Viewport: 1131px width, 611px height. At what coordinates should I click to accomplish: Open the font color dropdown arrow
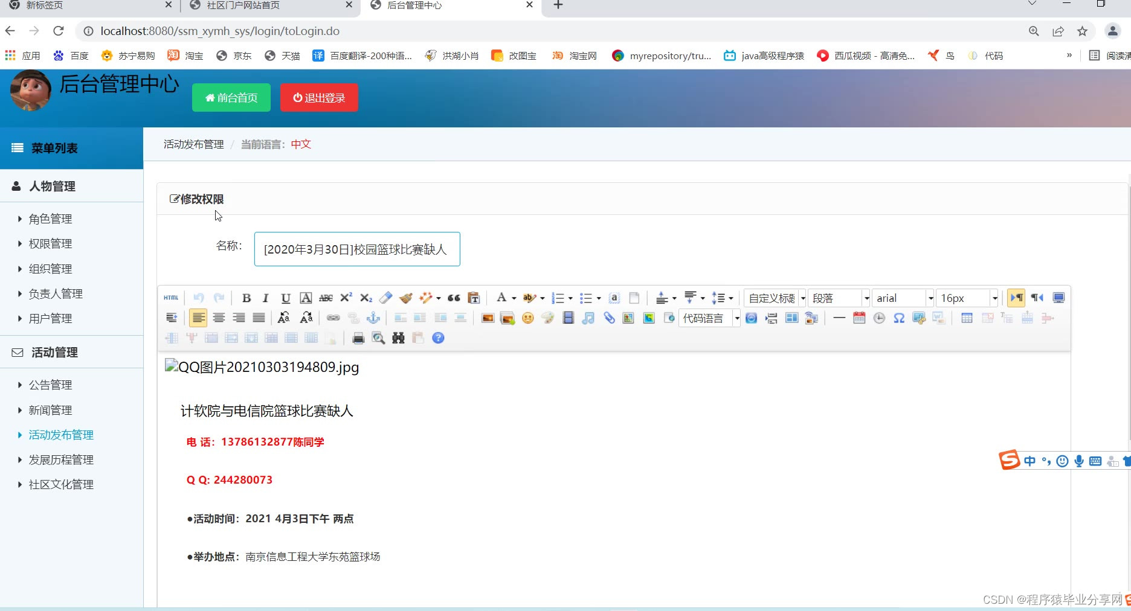[x=514, y=298]
